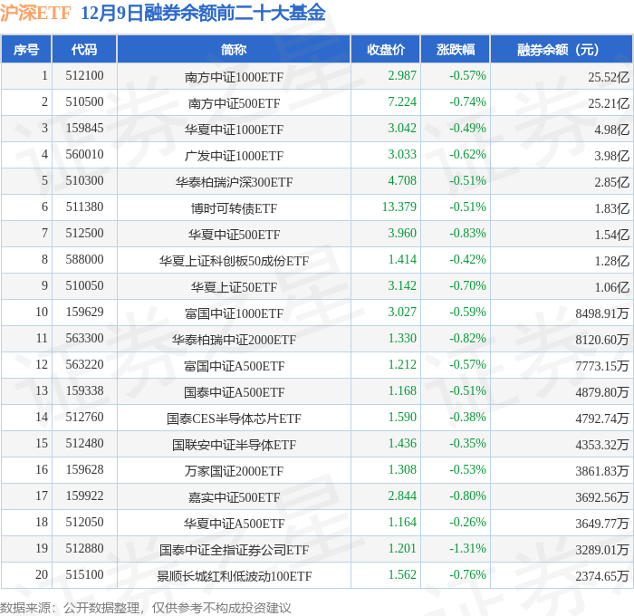Select fund code 159629
The width and height of the screenshot is (634, 616).
coord(84,313)
